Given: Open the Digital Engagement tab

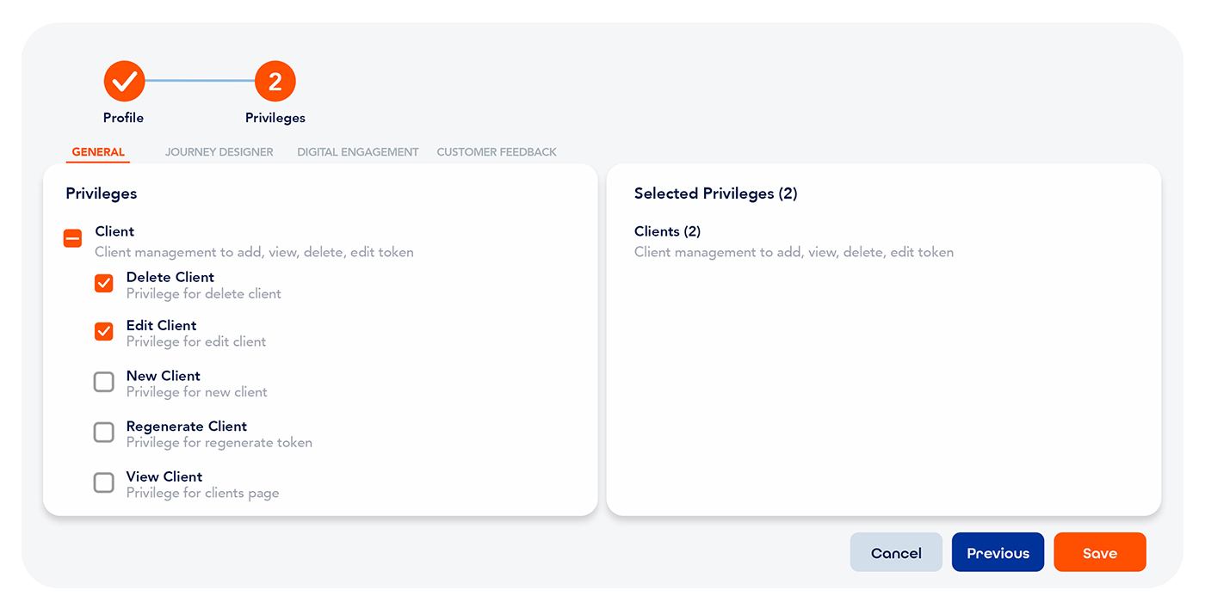Looking at the screenshot, I should (x=358, y=152).
